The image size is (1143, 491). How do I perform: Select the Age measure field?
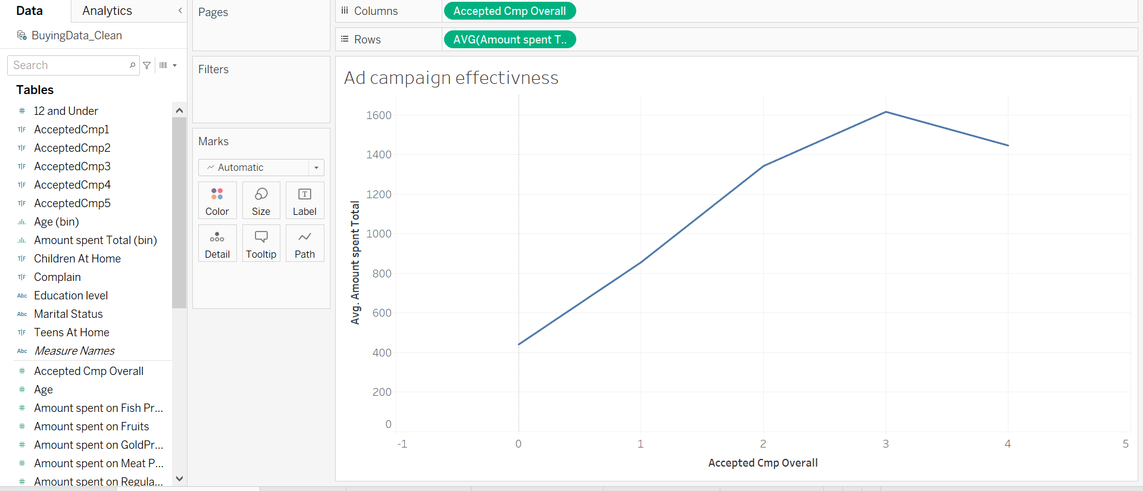click(43, 390)
